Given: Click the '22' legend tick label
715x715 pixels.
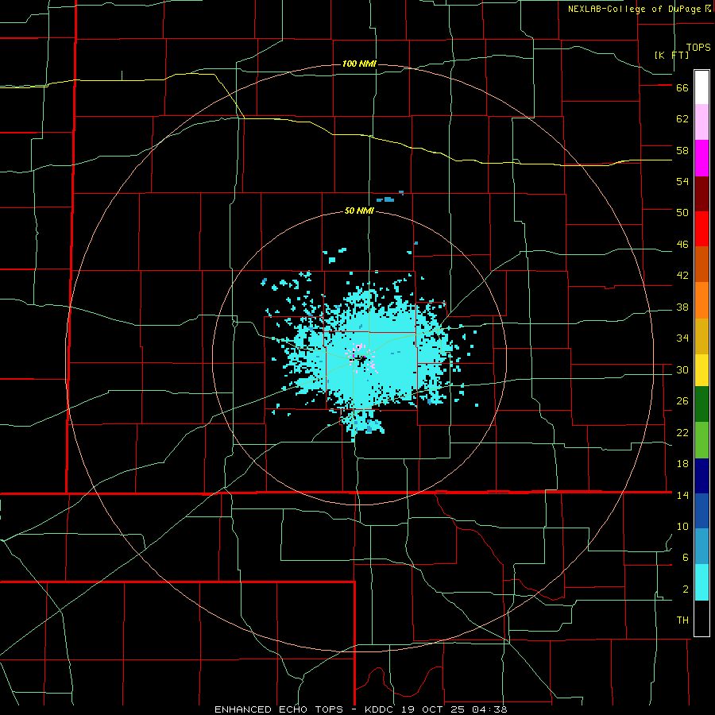Looking at the screenshot, I should click(682, 433).
